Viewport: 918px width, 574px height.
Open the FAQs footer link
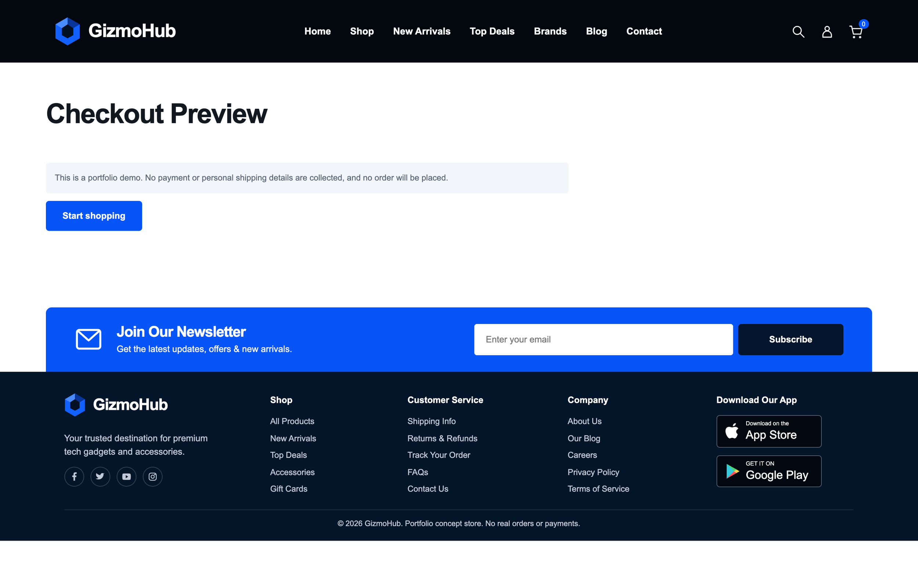(x=418, y=472)
